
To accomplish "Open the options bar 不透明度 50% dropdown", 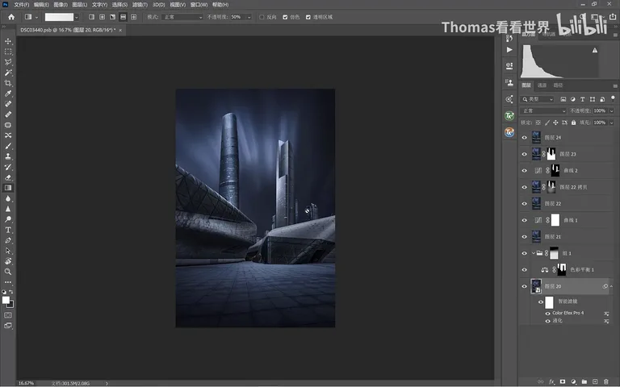I will 249,17.
